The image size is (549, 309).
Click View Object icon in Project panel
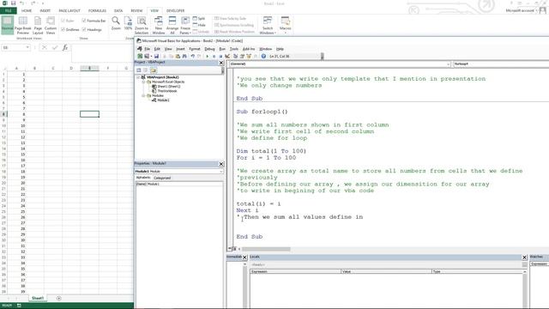(146, 70)
